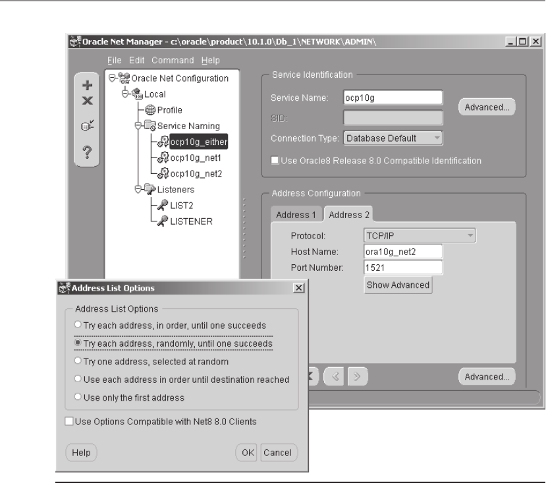Screen dimensions: 546x483
Task: Select LISTENER entry in the tree
Action: (x=191, y=221)
